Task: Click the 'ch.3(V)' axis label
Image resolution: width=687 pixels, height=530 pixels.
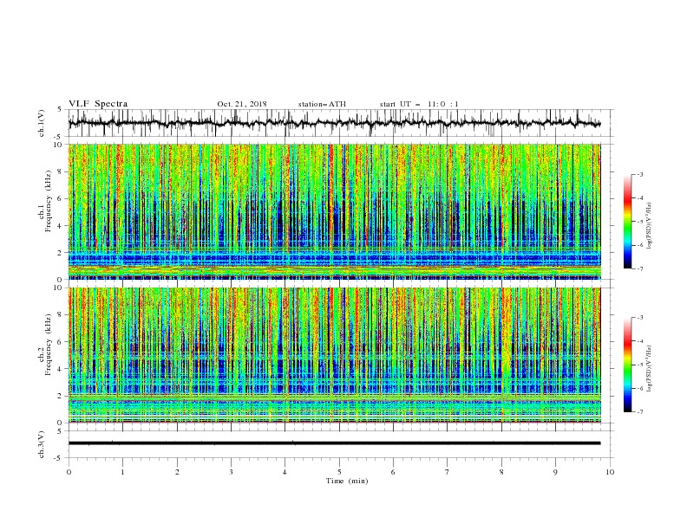Action: [42, 444]
